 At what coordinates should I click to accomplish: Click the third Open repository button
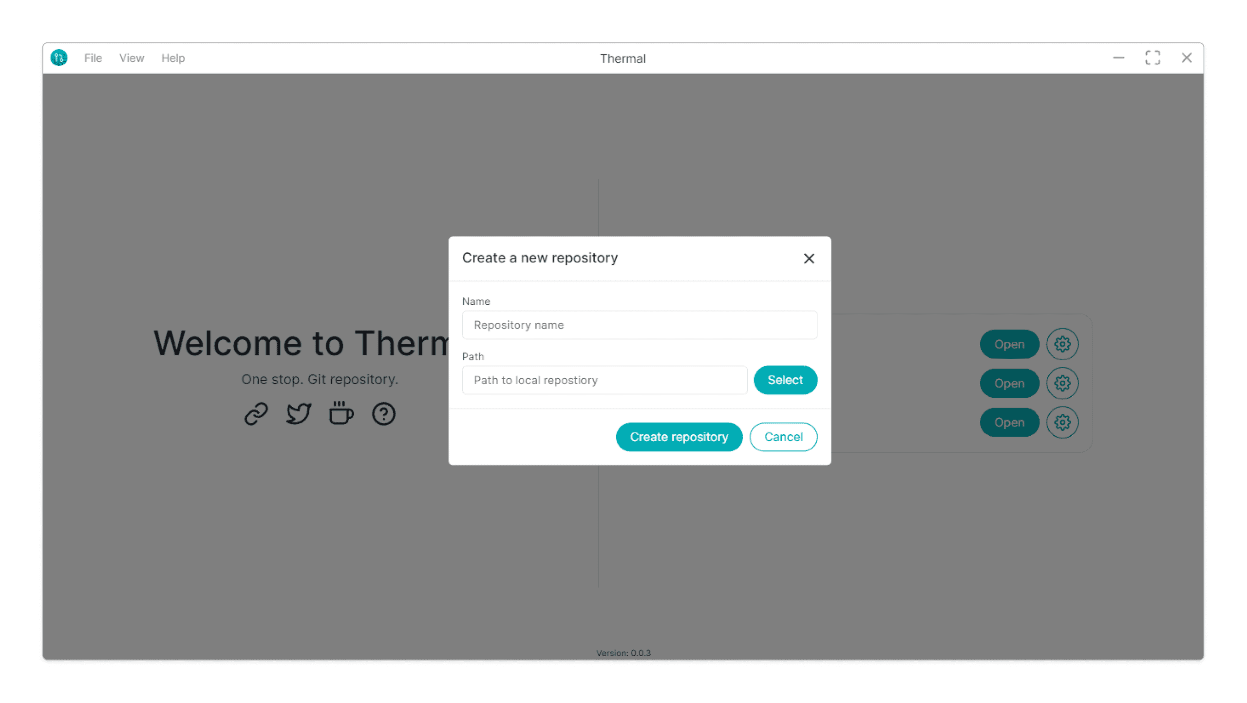click(x=1009, y=422)
